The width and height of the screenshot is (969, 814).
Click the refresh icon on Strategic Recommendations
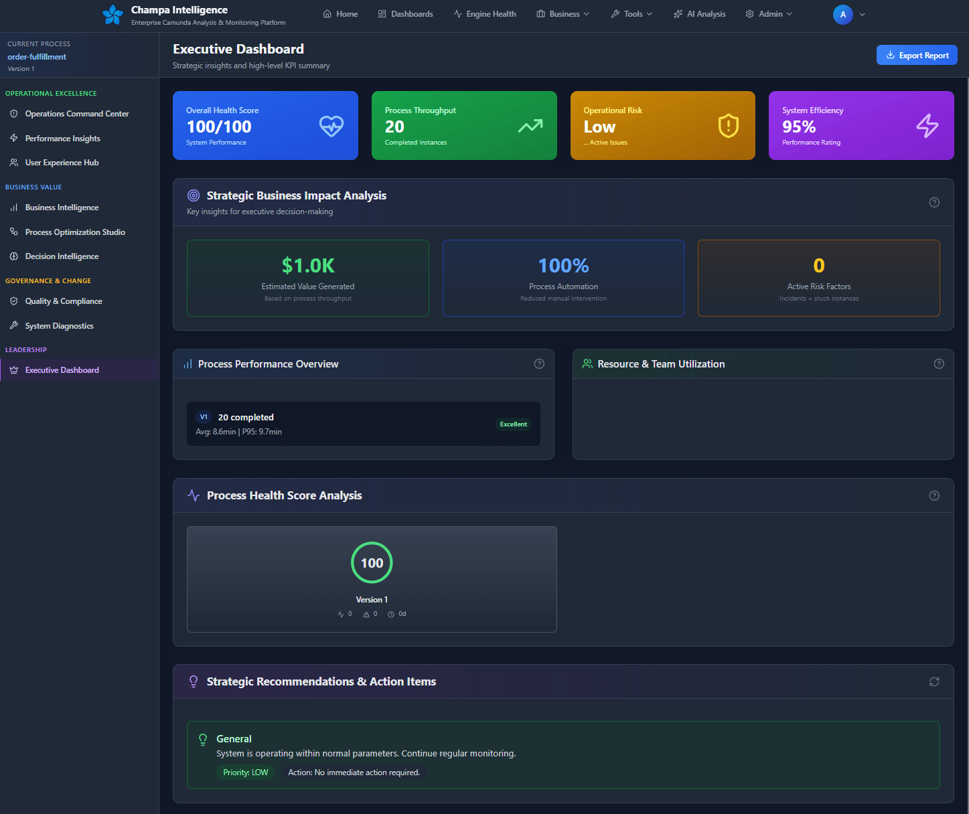click(x=934, y=681)
